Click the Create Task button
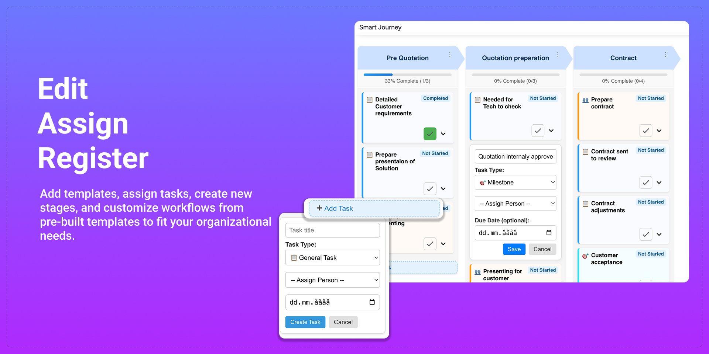The width and height of the screenshot is (709, 354). click(305, 322)
